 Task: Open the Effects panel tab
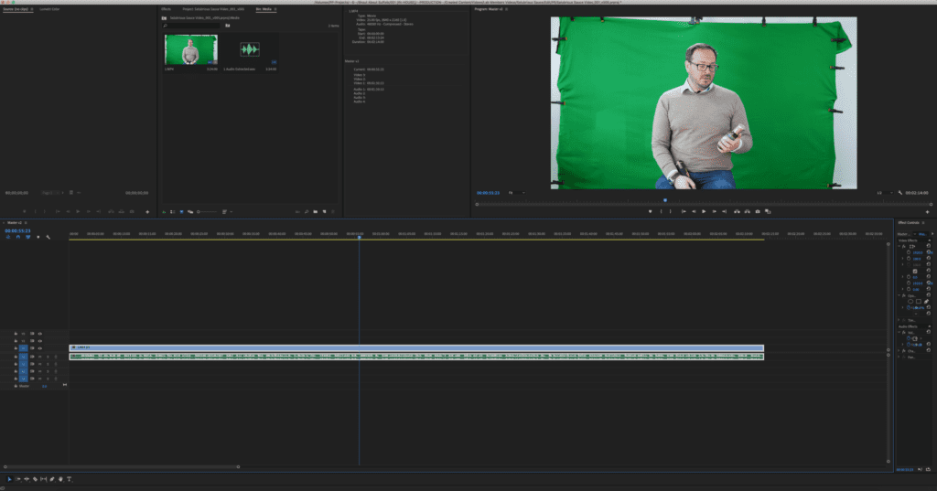[166, 9]
